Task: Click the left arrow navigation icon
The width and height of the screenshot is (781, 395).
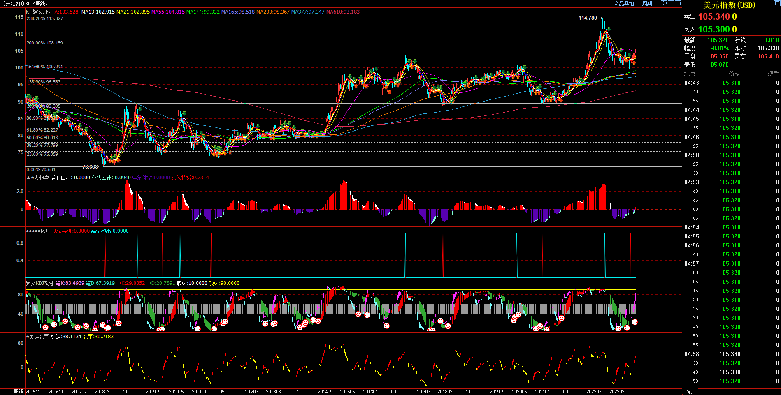Action: pos(664,3)
